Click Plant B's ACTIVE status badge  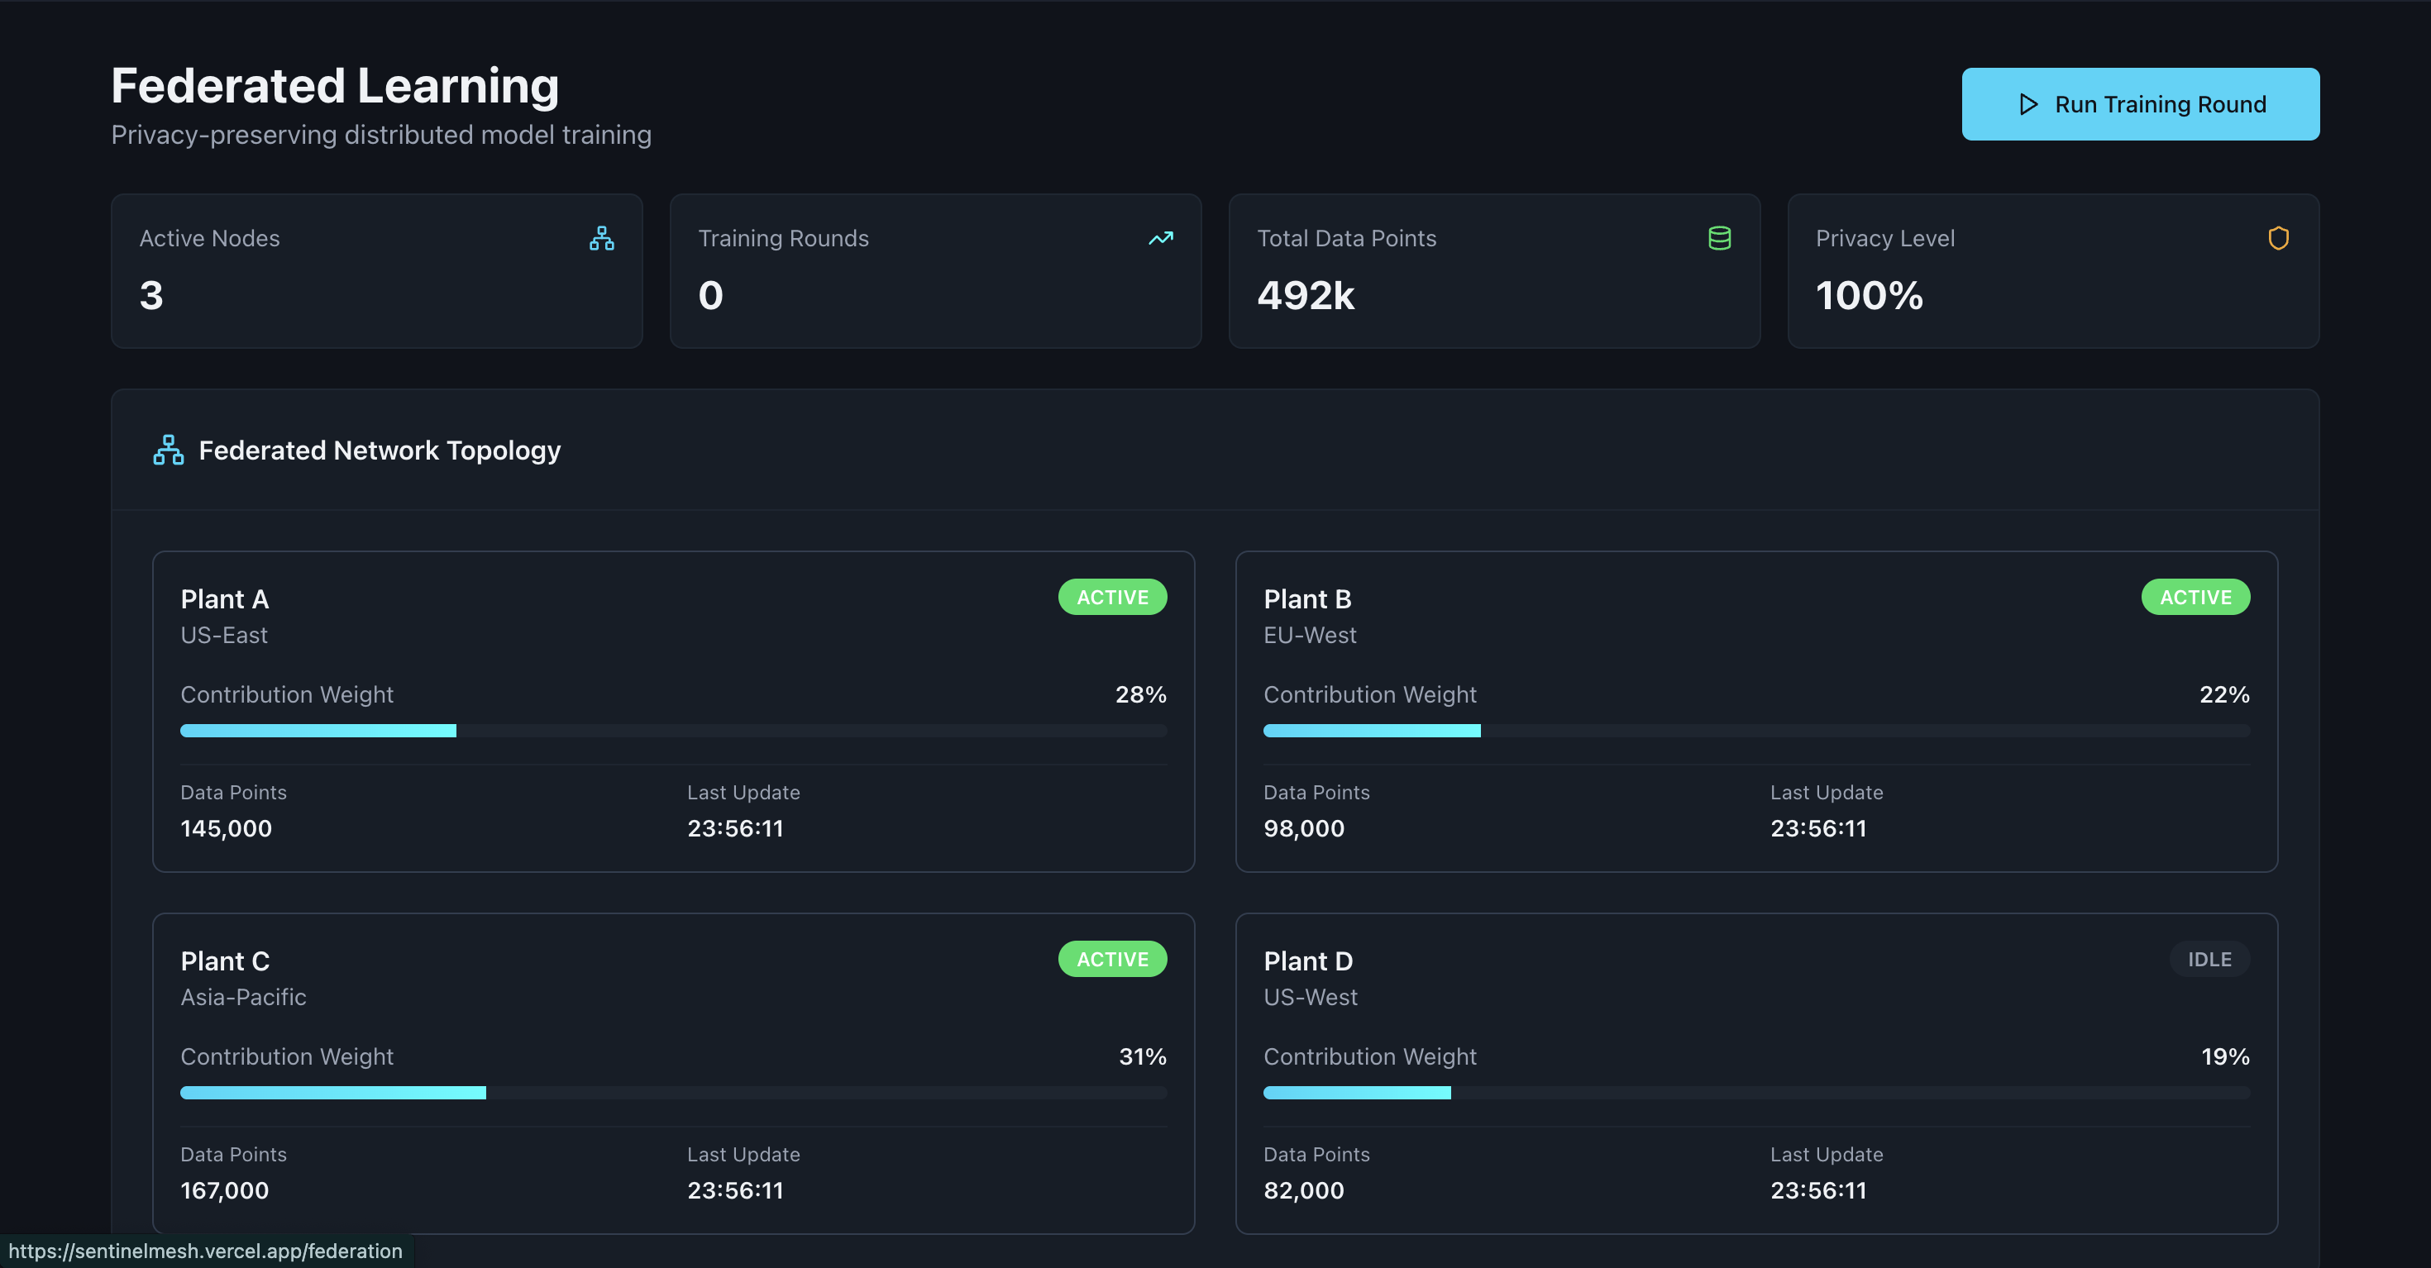[x=2195, y=597]
